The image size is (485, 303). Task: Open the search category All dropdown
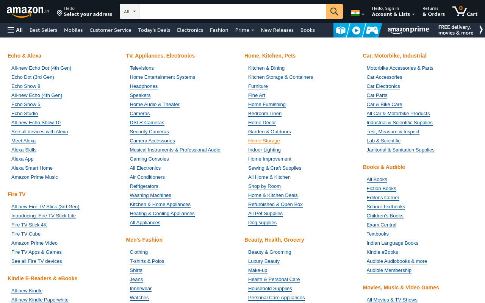point(130,11)
